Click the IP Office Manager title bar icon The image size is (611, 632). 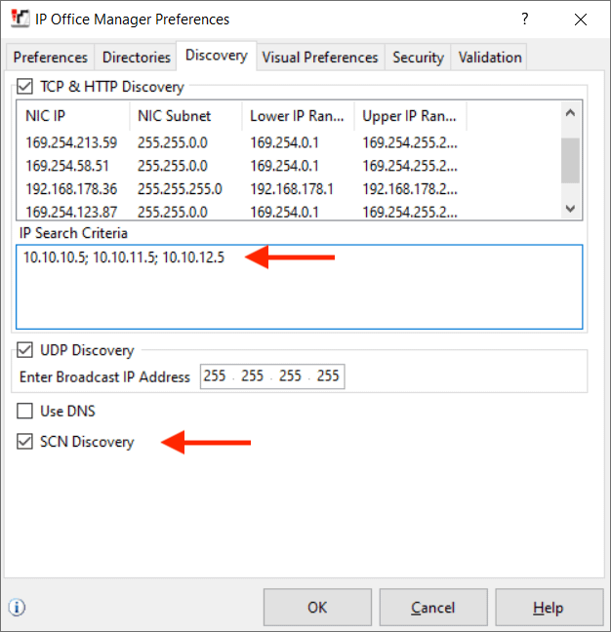[19, 19]
